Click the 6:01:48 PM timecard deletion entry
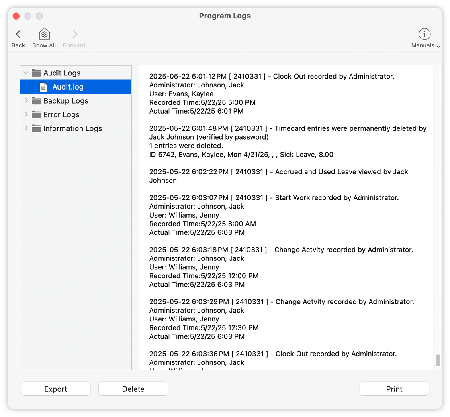Viewport: 450px width, 417px height. tap(288, 133)
